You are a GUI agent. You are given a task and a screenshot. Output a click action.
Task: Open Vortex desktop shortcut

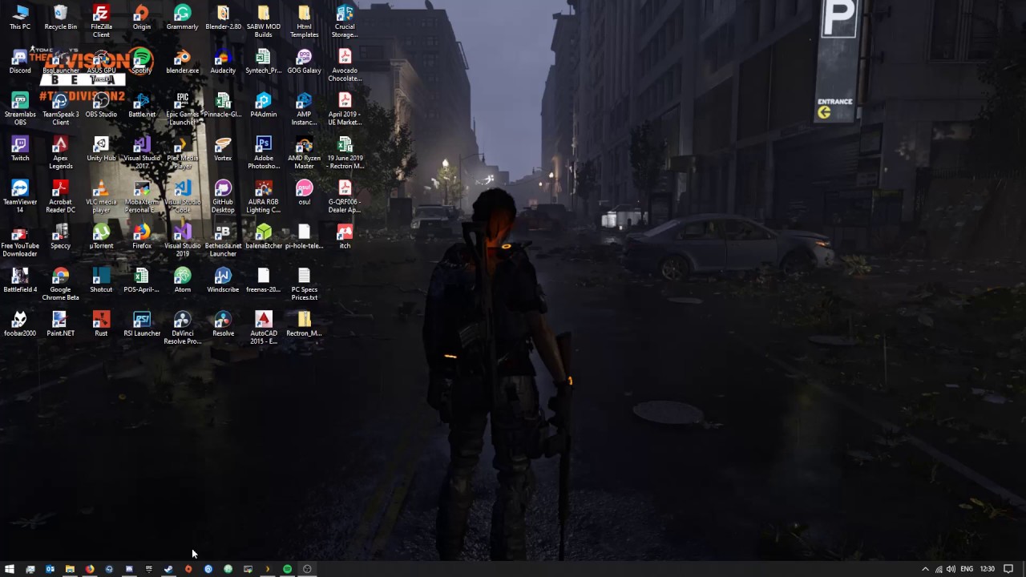pos(223,149)
